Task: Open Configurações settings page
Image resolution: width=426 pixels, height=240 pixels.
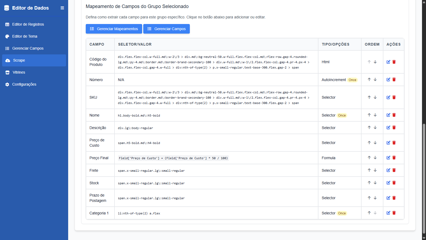Action: click(24, 84)
